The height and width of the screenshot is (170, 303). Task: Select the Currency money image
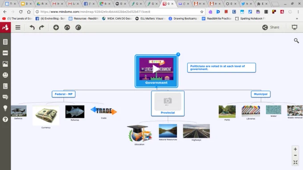46,116
